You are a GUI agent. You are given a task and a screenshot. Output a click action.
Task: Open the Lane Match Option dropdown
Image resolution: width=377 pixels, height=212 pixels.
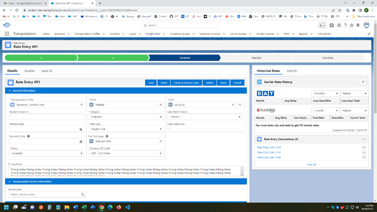[205, 117]
